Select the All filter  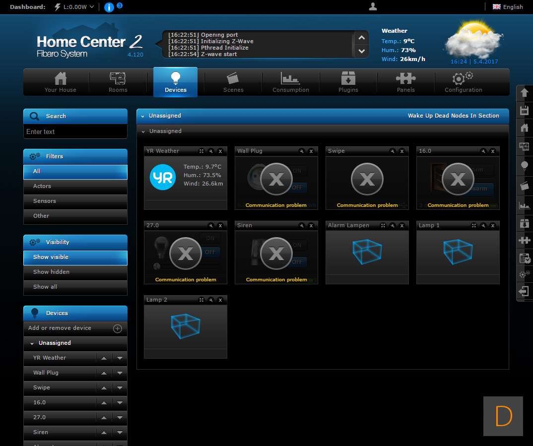click(x=75, y=172)
